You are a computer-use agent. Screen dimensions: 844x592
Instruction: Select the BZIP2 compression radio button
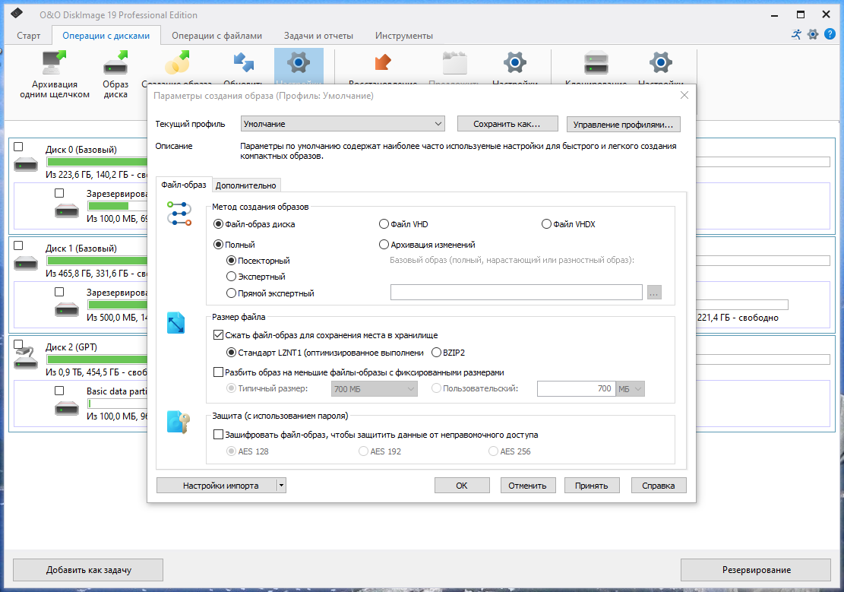(x=436, y=353)
